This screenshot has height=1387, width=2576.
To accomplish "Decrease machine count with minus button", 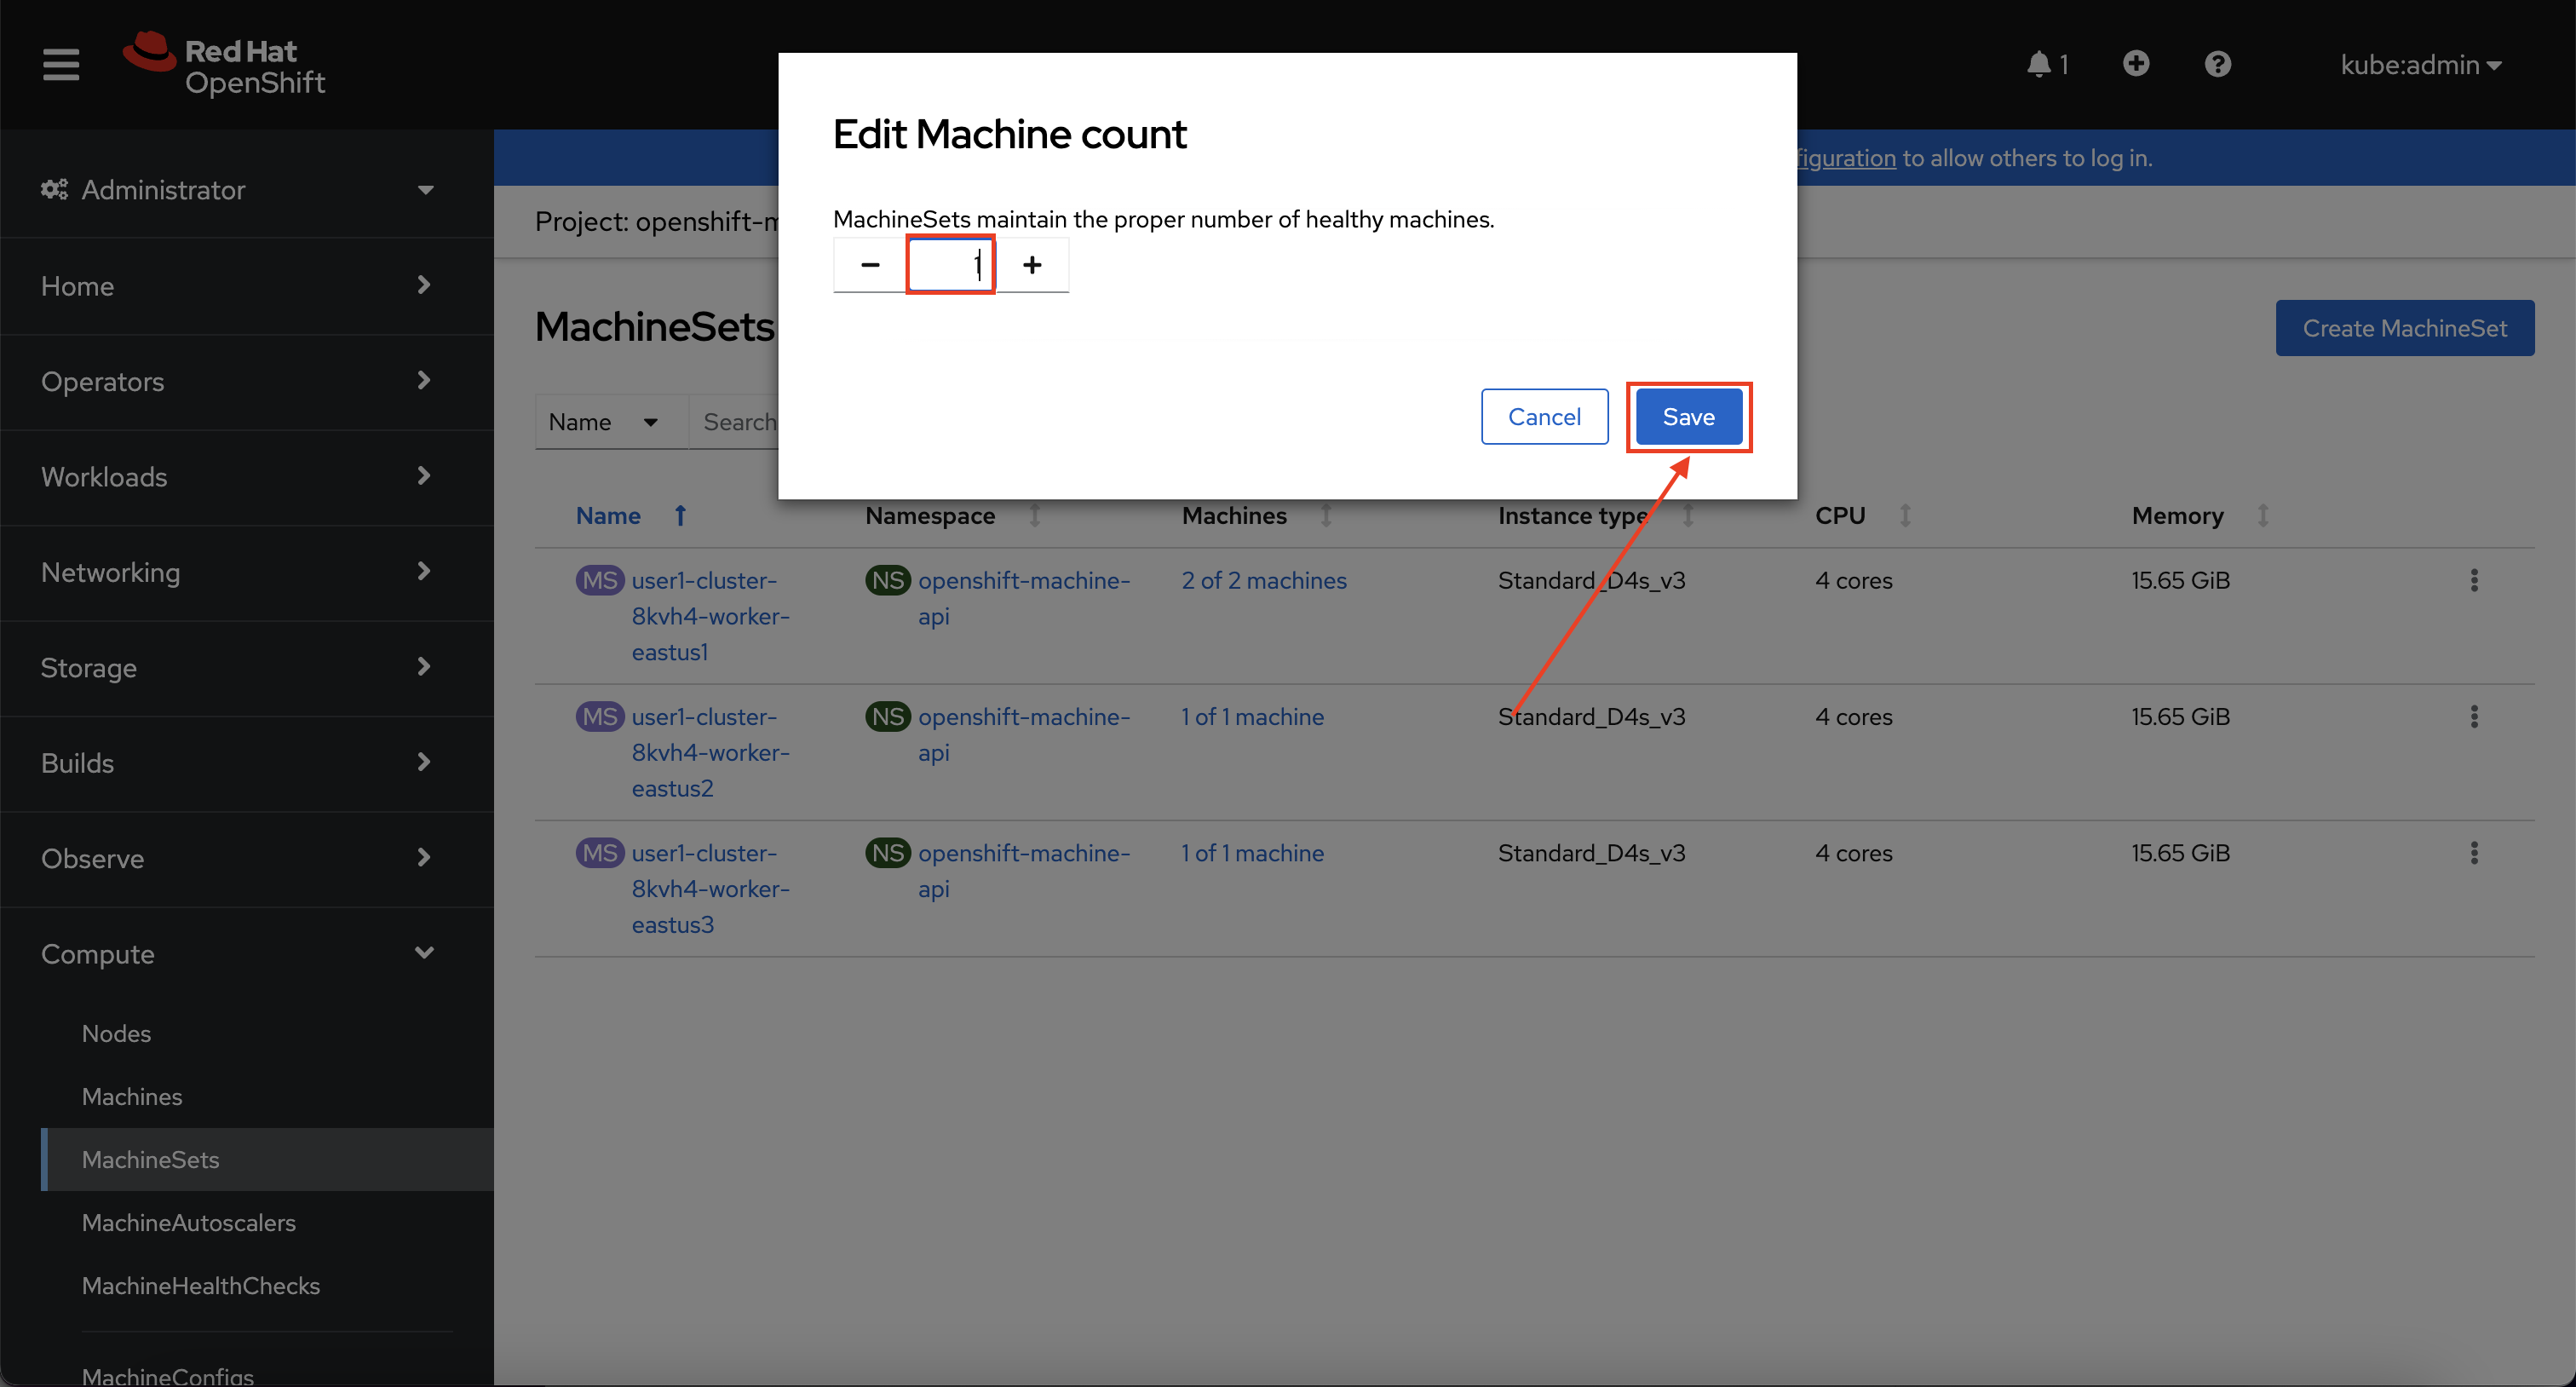I will [869, 264].
